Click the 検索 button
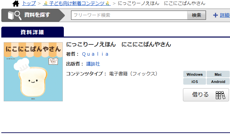Screen dimensions: 230x135 coord(196,15)
